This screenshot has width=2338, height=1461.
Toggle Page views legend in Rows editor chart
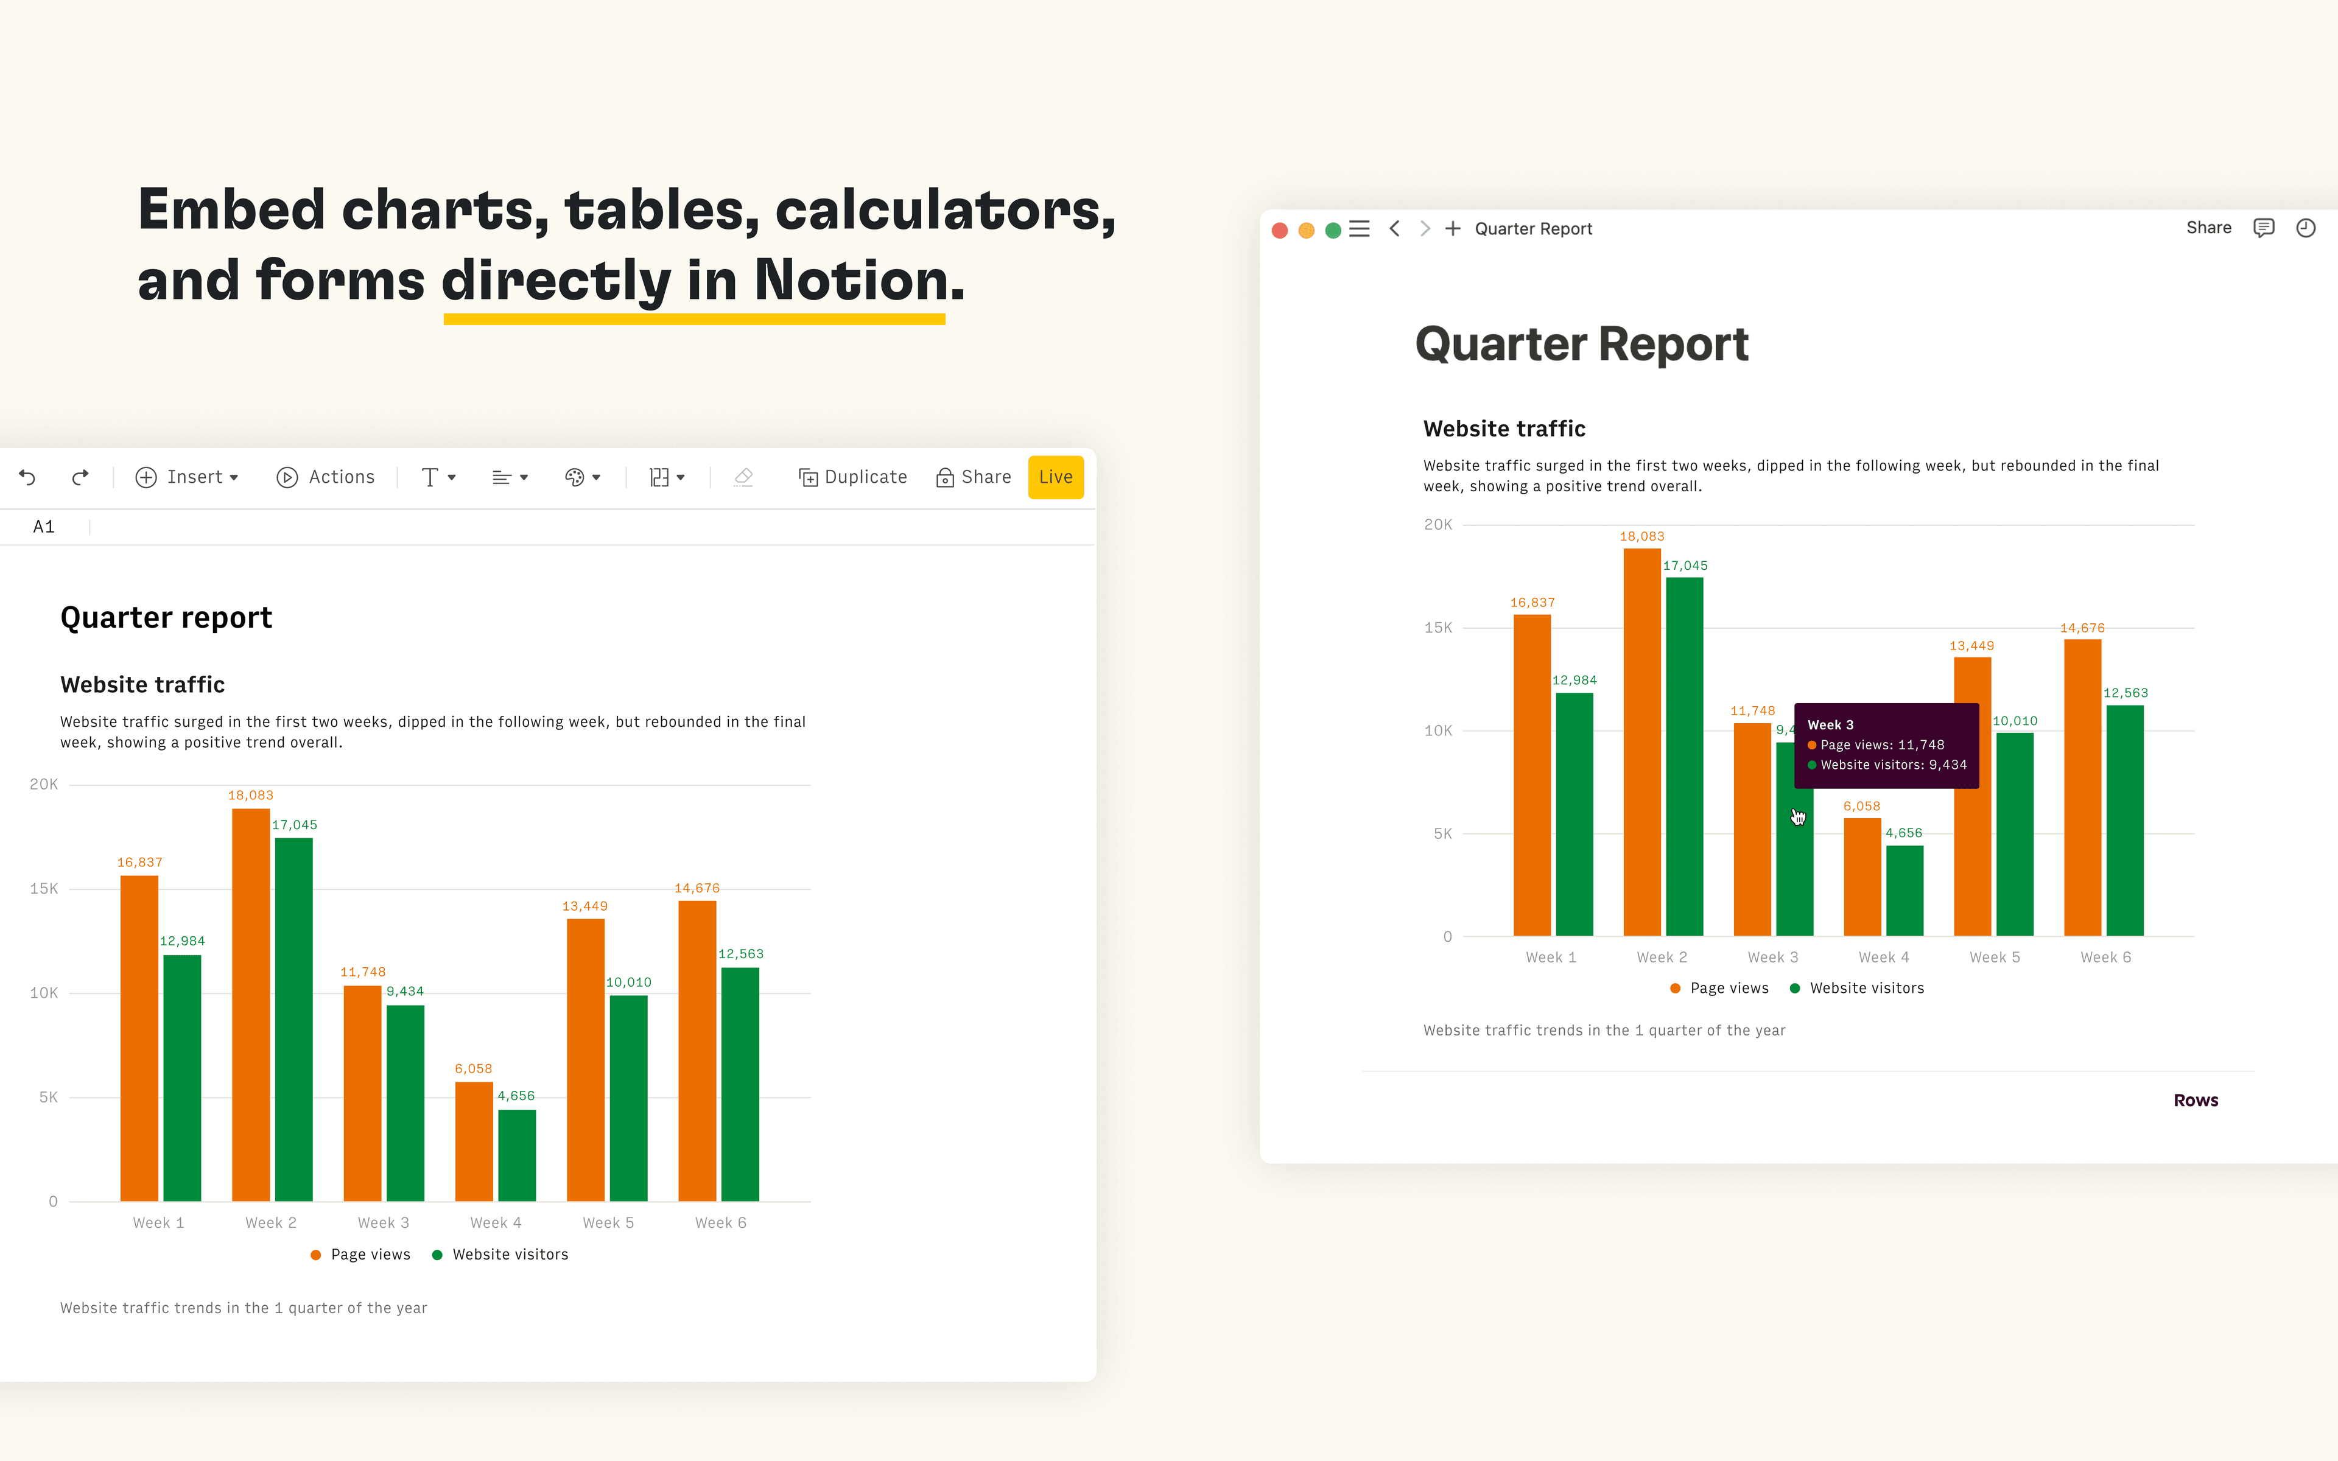pos(360,1254)
